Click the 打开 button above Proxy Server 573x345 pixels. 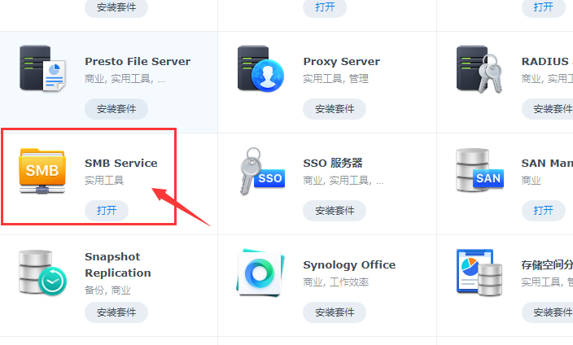click(x=325, y=7)
